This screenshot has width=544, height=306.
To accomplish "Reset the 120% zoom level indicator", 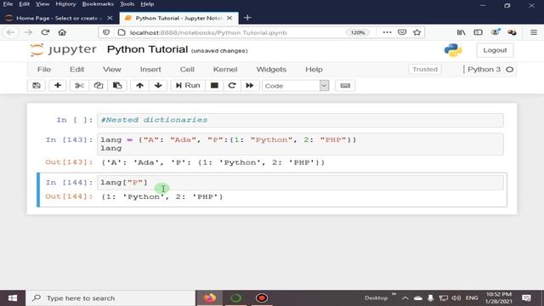I will click(x=358, y=32).
